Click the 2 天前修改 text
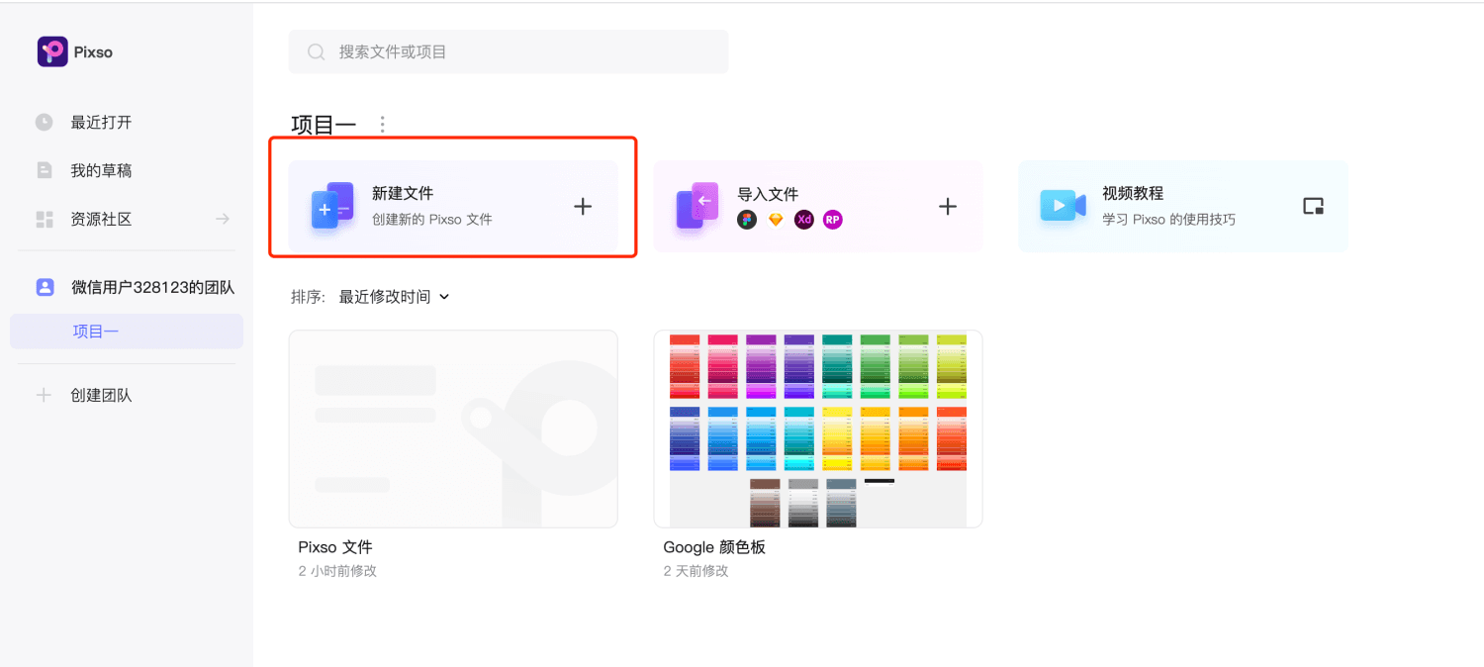The image size is (1484, 667). pos(696,571)
